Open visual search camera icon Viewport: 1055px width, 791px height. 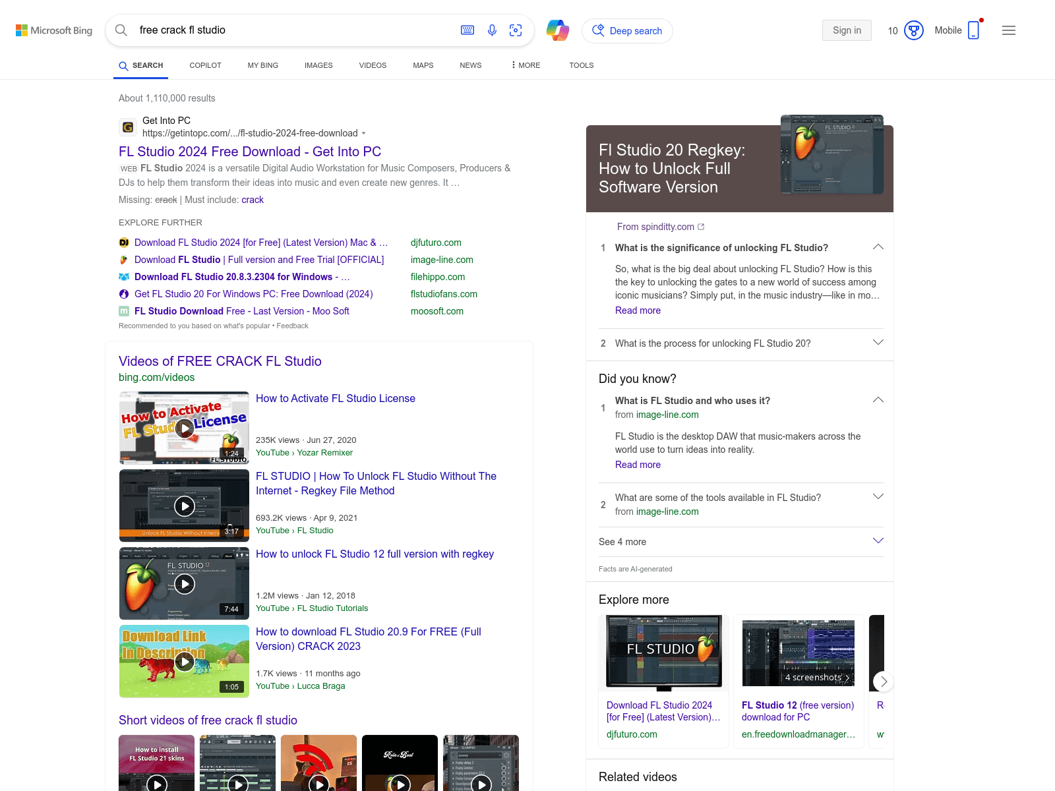[516, 30]
